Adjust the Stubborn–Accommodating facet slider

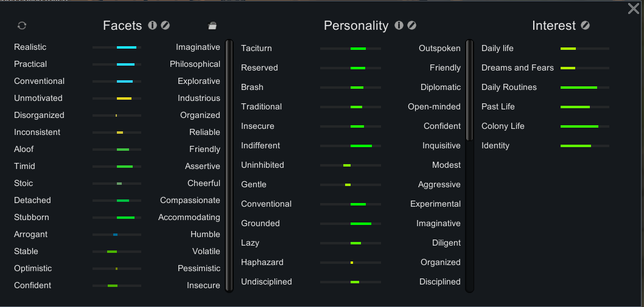click(x=117, y=218)
